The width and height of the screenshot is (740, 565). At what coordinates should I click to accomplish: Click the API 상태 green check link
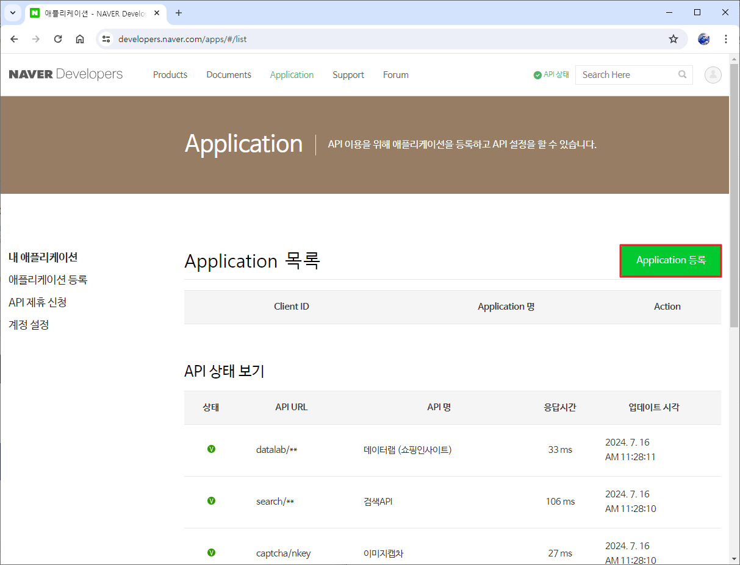[551, 74]
